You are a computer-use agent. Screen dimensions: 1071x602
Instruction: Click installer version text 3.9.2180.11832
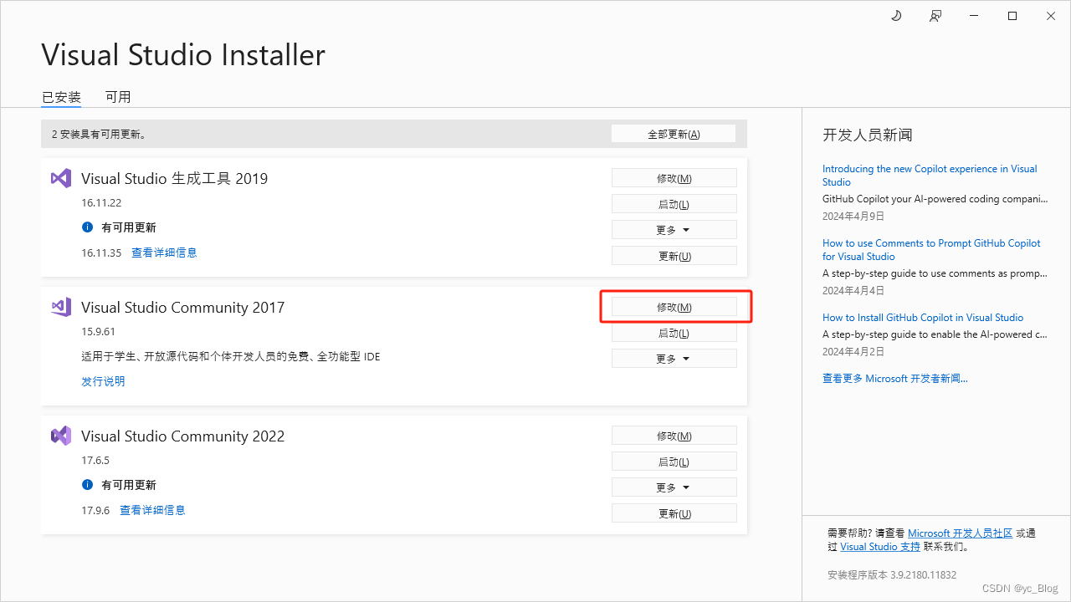point(892,575)
